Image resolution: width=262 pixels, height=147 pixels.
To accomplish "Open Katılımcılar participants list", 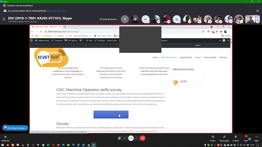I will [x=5, y=138].
